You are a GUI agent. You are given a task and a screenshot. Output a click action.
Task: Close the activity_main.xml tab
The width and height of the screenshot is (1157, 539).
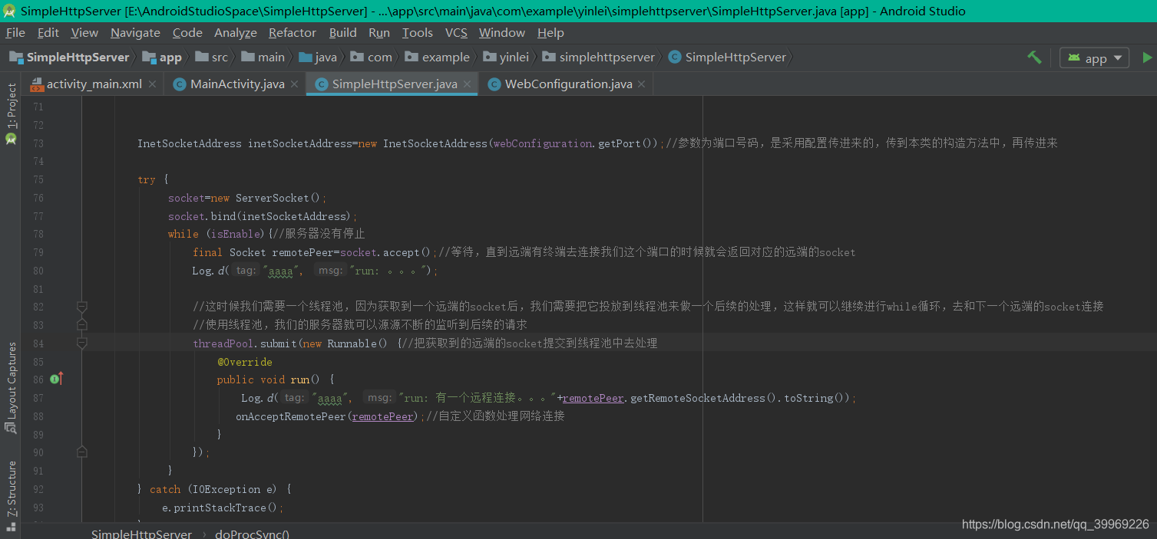tap(153, 84)
